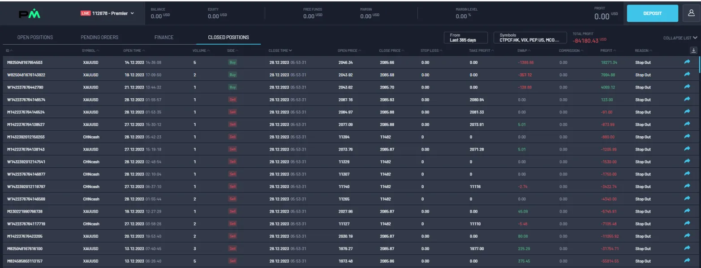Collapse the positions list
The width and height of the screenshot is (701, 268).
click(680, 38)
